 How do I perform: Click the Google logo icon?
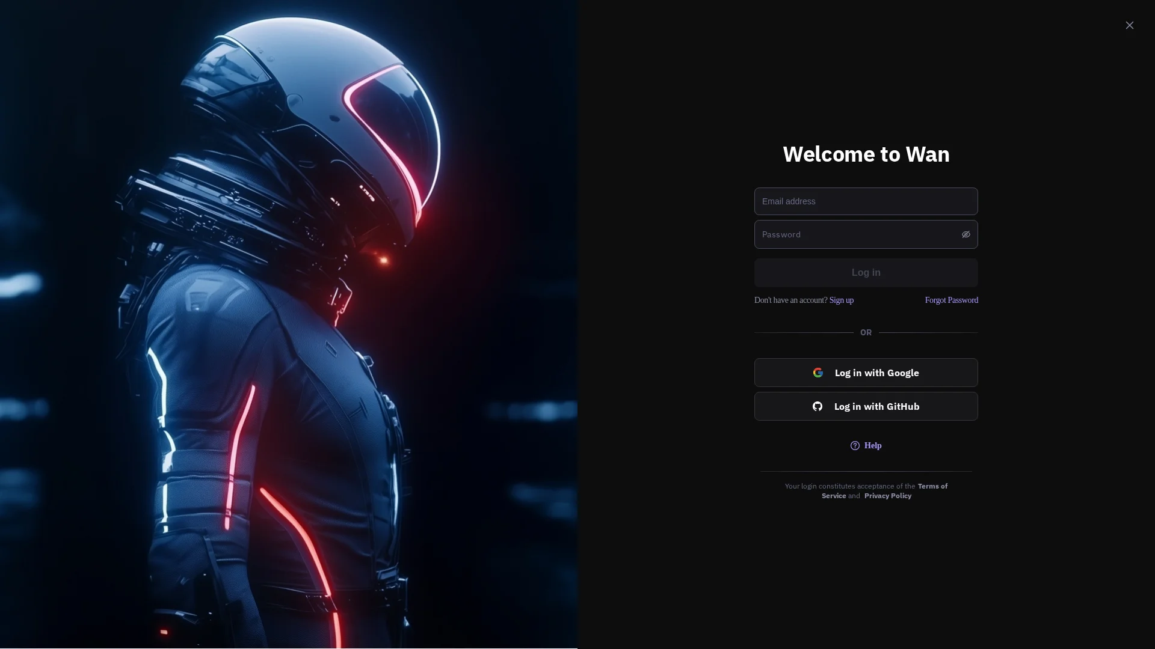[x=818, y=373]
